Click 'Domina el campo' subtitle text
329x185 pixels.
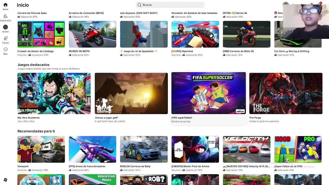tap(181, 122)
